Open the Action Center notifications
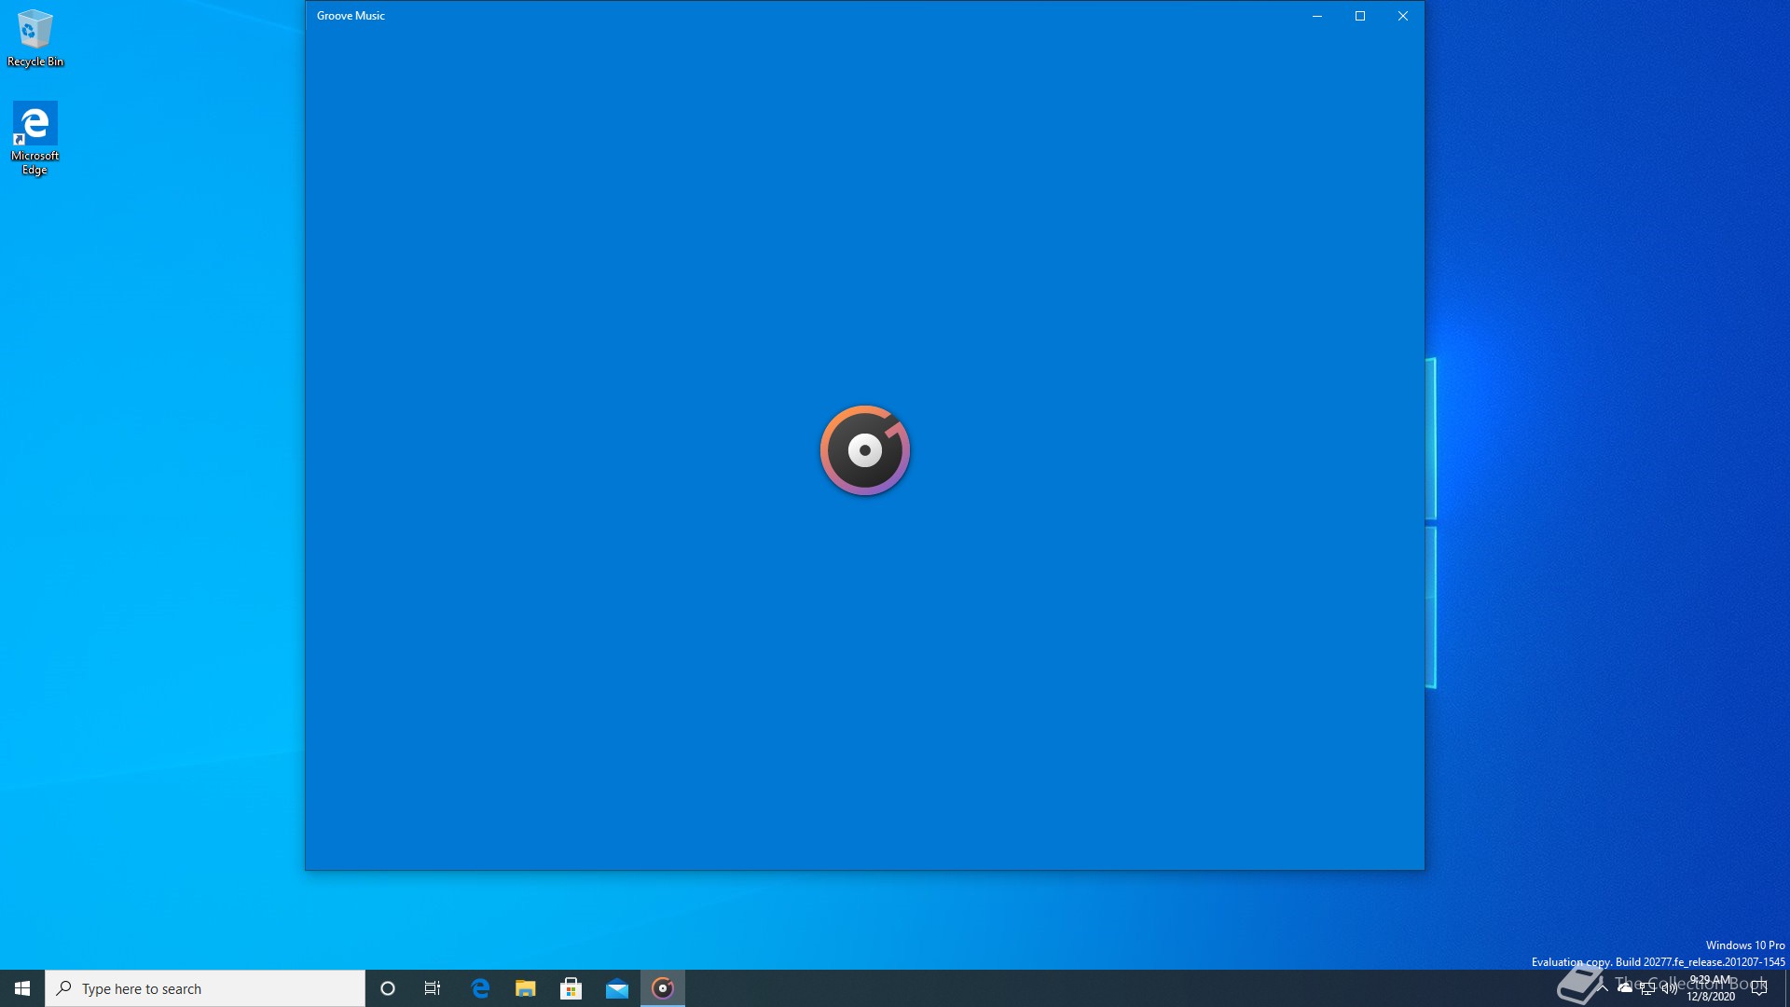The height and width of the screenshot is (1007, 1790). tap(1759, 988)
